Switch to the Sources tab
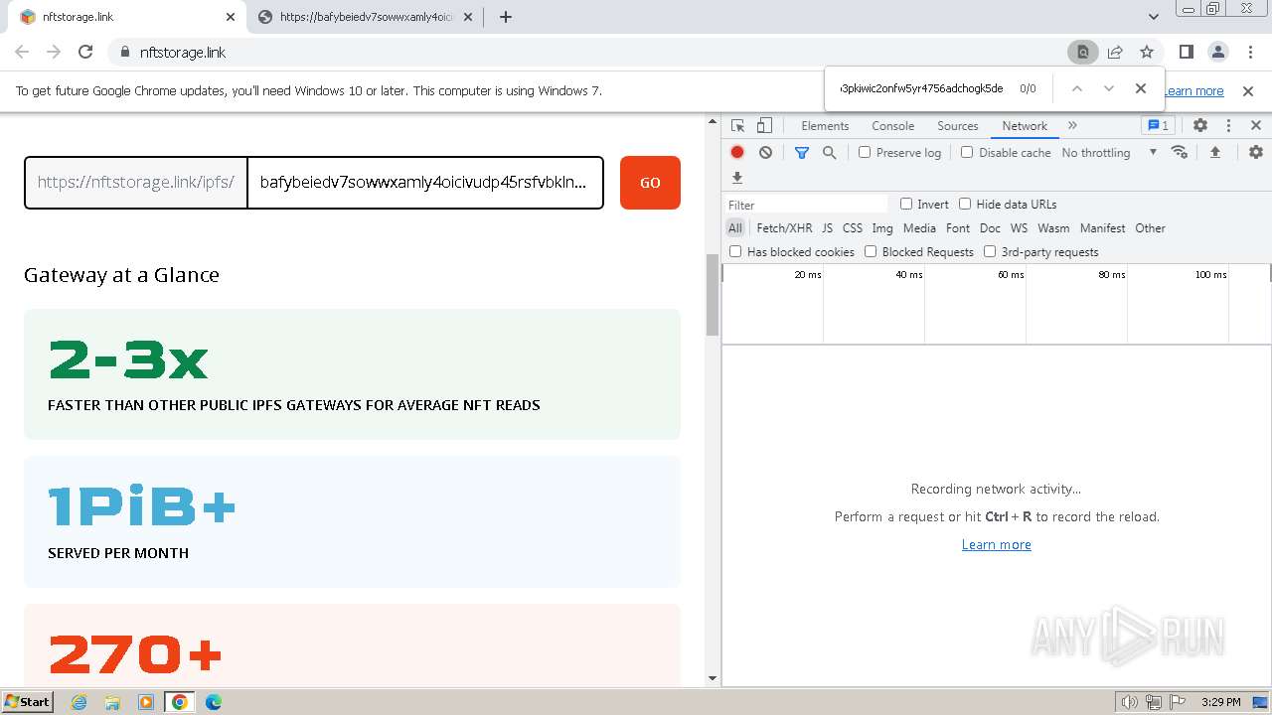This screenshot has height=715, width=1272. (x=958, y=126)
